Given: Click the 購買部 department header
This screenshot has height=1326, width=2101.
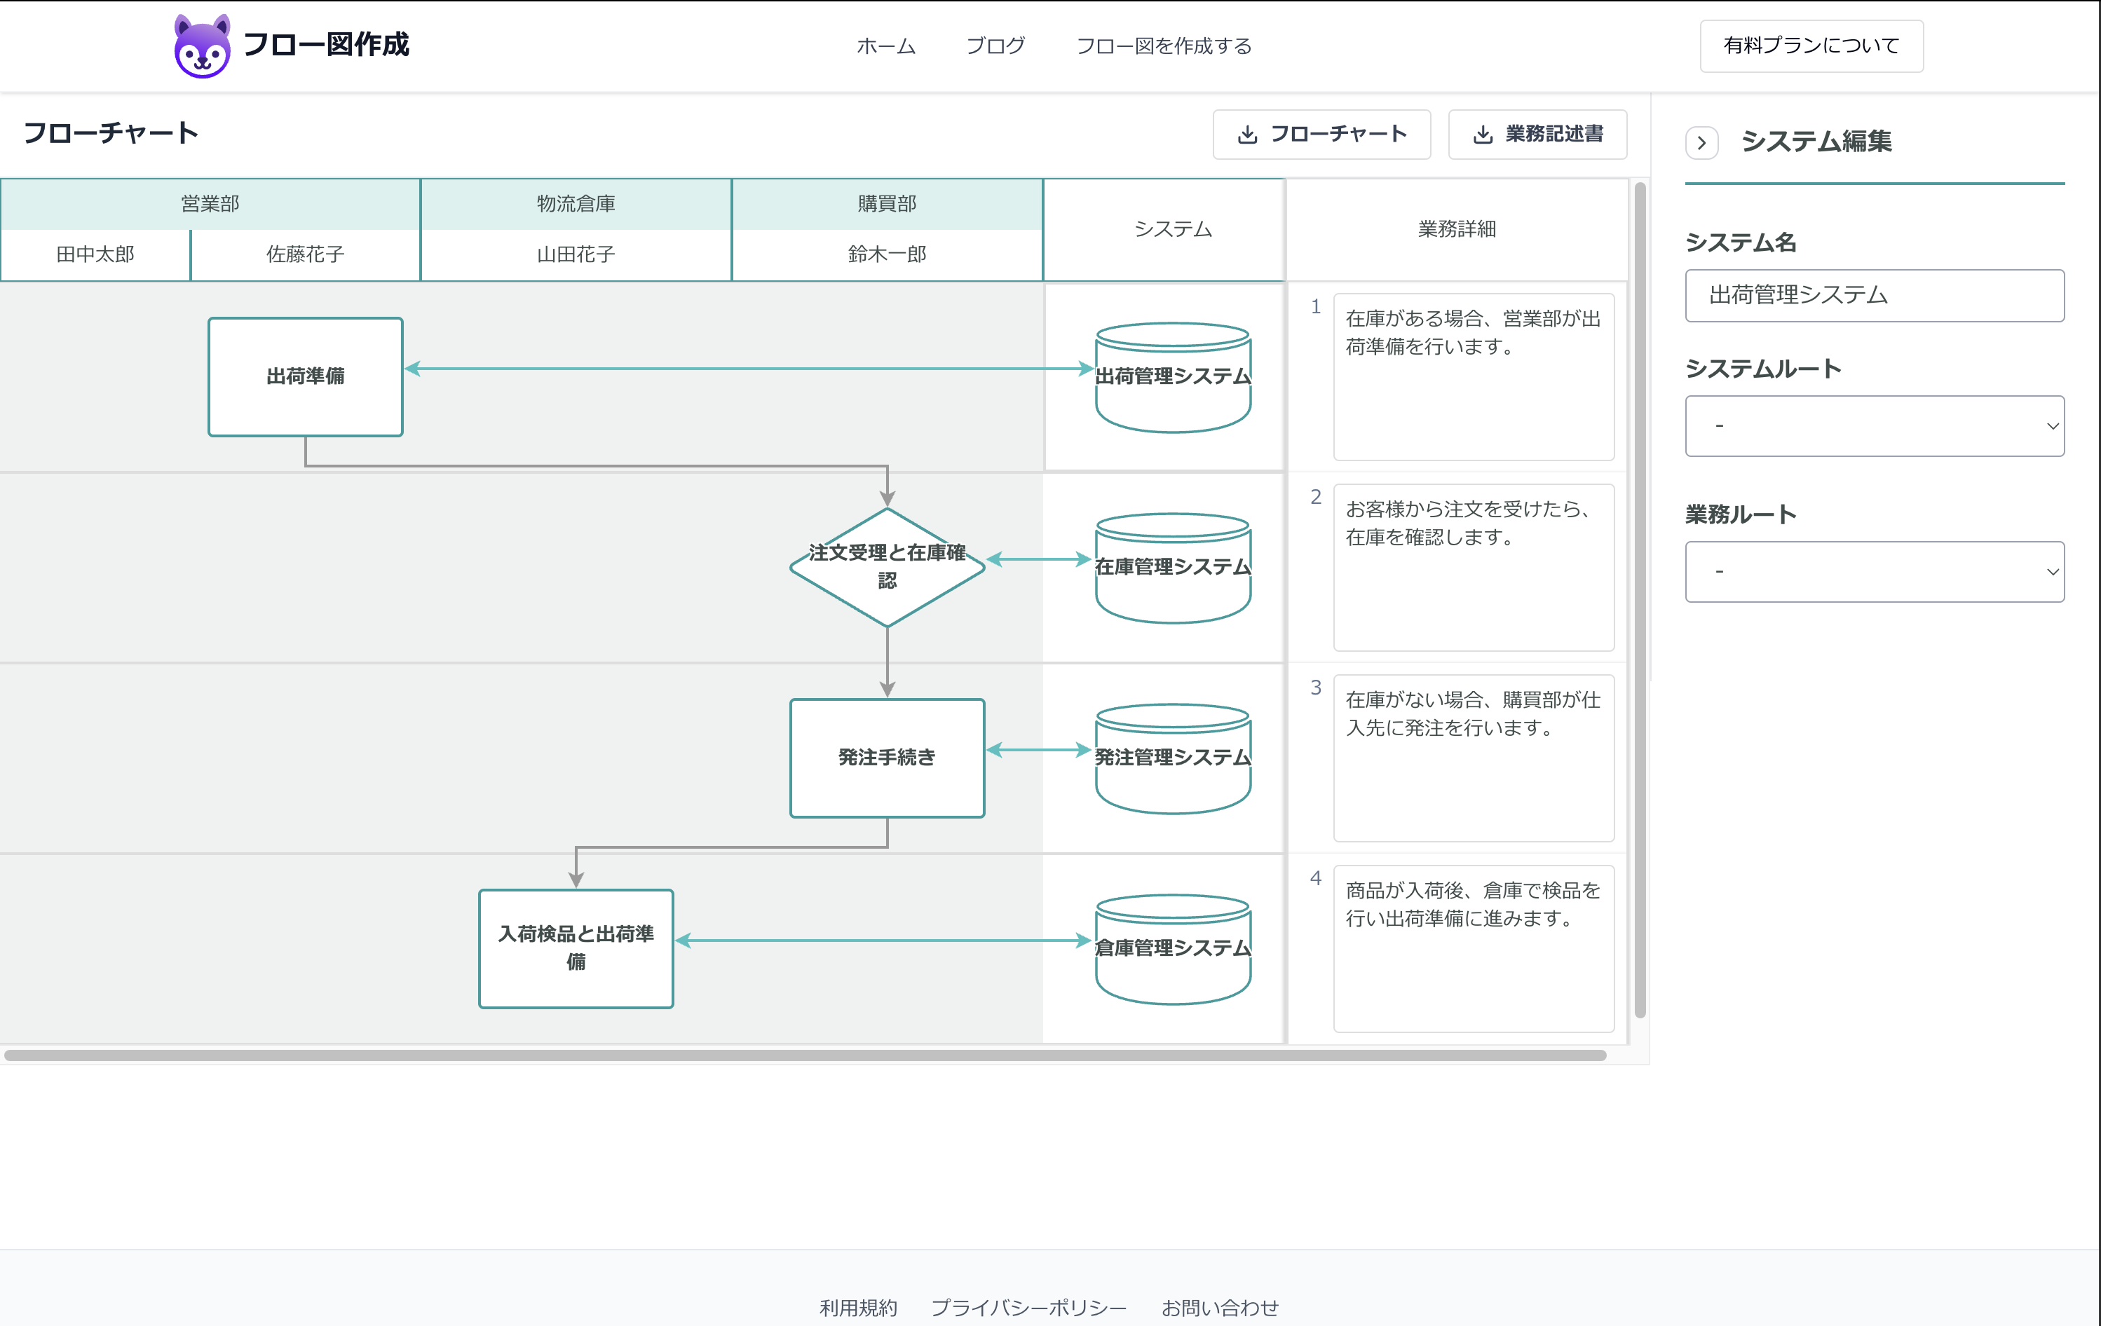Looking at the screenshot, I should pyautogui.click(x=888, y=204).
